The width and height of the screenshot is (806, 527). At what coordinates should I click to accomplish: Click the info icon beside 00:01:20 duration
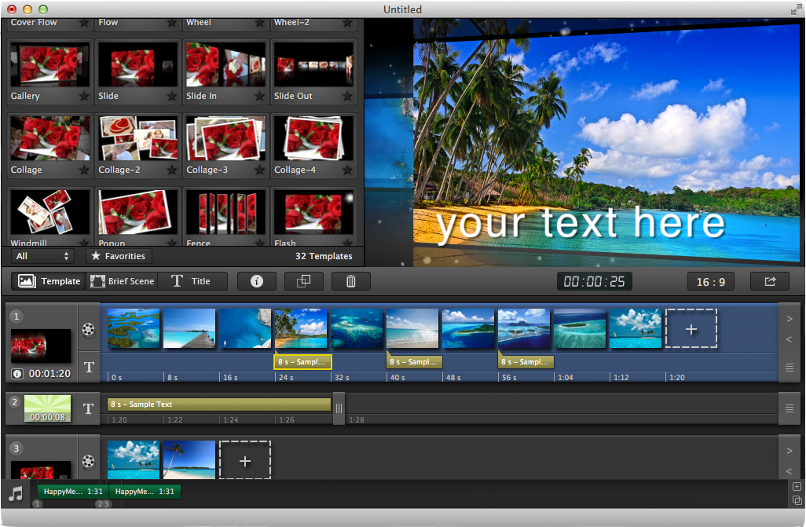tap(17, 374)
